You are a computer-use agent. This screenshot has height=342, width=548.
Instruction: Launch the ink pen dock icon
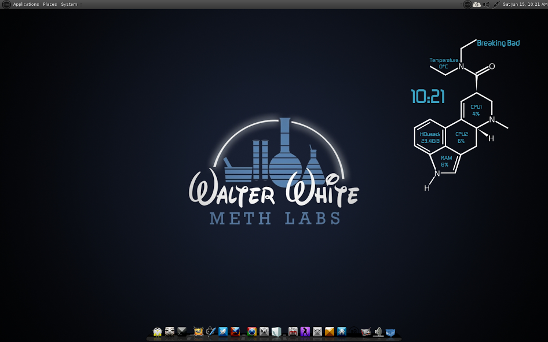[211, 331]
